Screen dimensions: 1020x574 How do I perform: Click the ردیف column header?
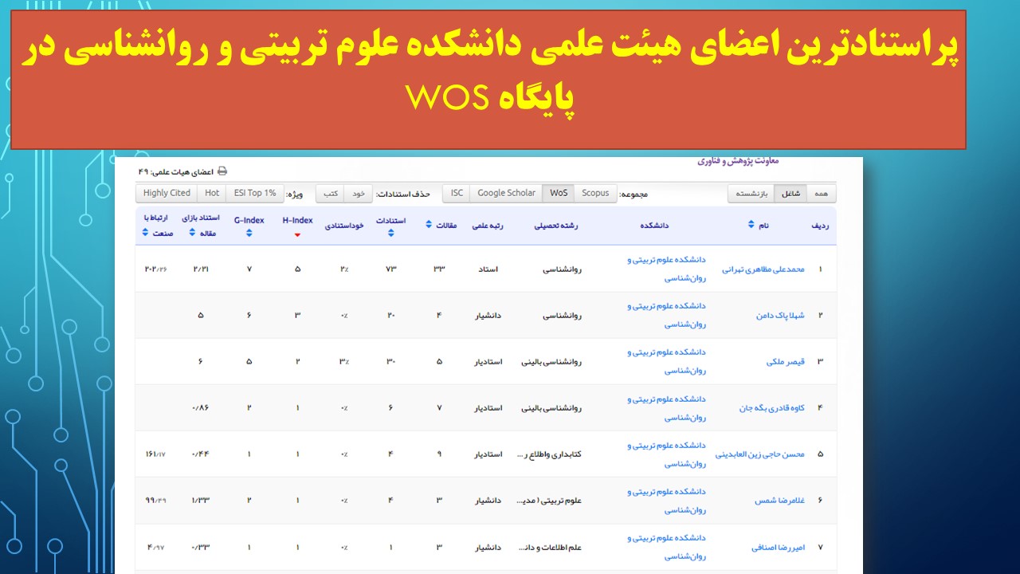[820, 226]
